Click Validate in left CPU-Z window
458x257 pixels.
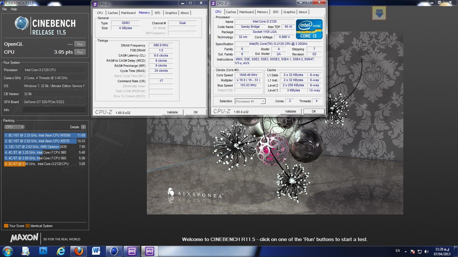(172, 112)
